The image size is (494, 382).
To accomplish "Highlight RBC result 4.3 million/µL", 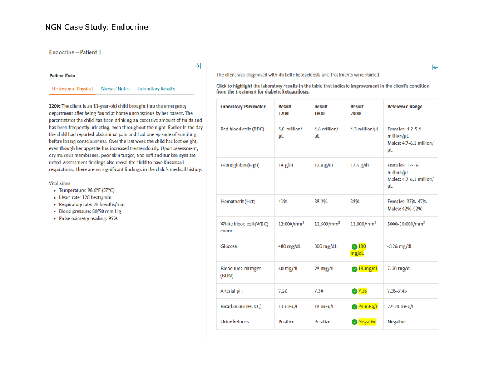I will coord(364,129).
